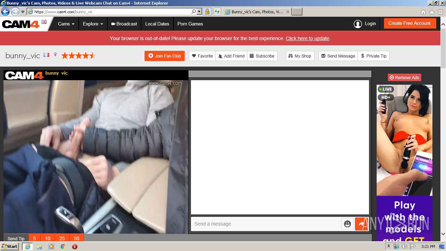
Task: Click the Remove Ads button
Action: (405, 77)
